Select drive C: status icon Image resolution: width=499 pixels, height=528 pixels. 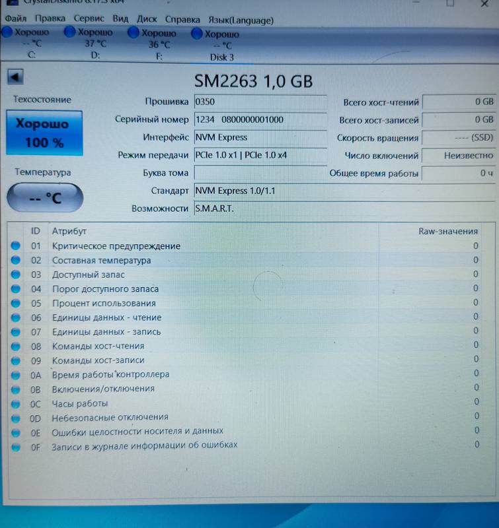6,33
